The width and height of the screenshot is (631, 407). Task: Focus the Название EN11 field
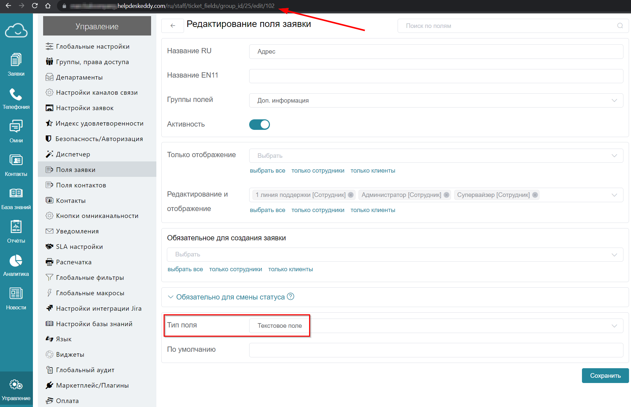pyautogui.click(x=436, y=76)
